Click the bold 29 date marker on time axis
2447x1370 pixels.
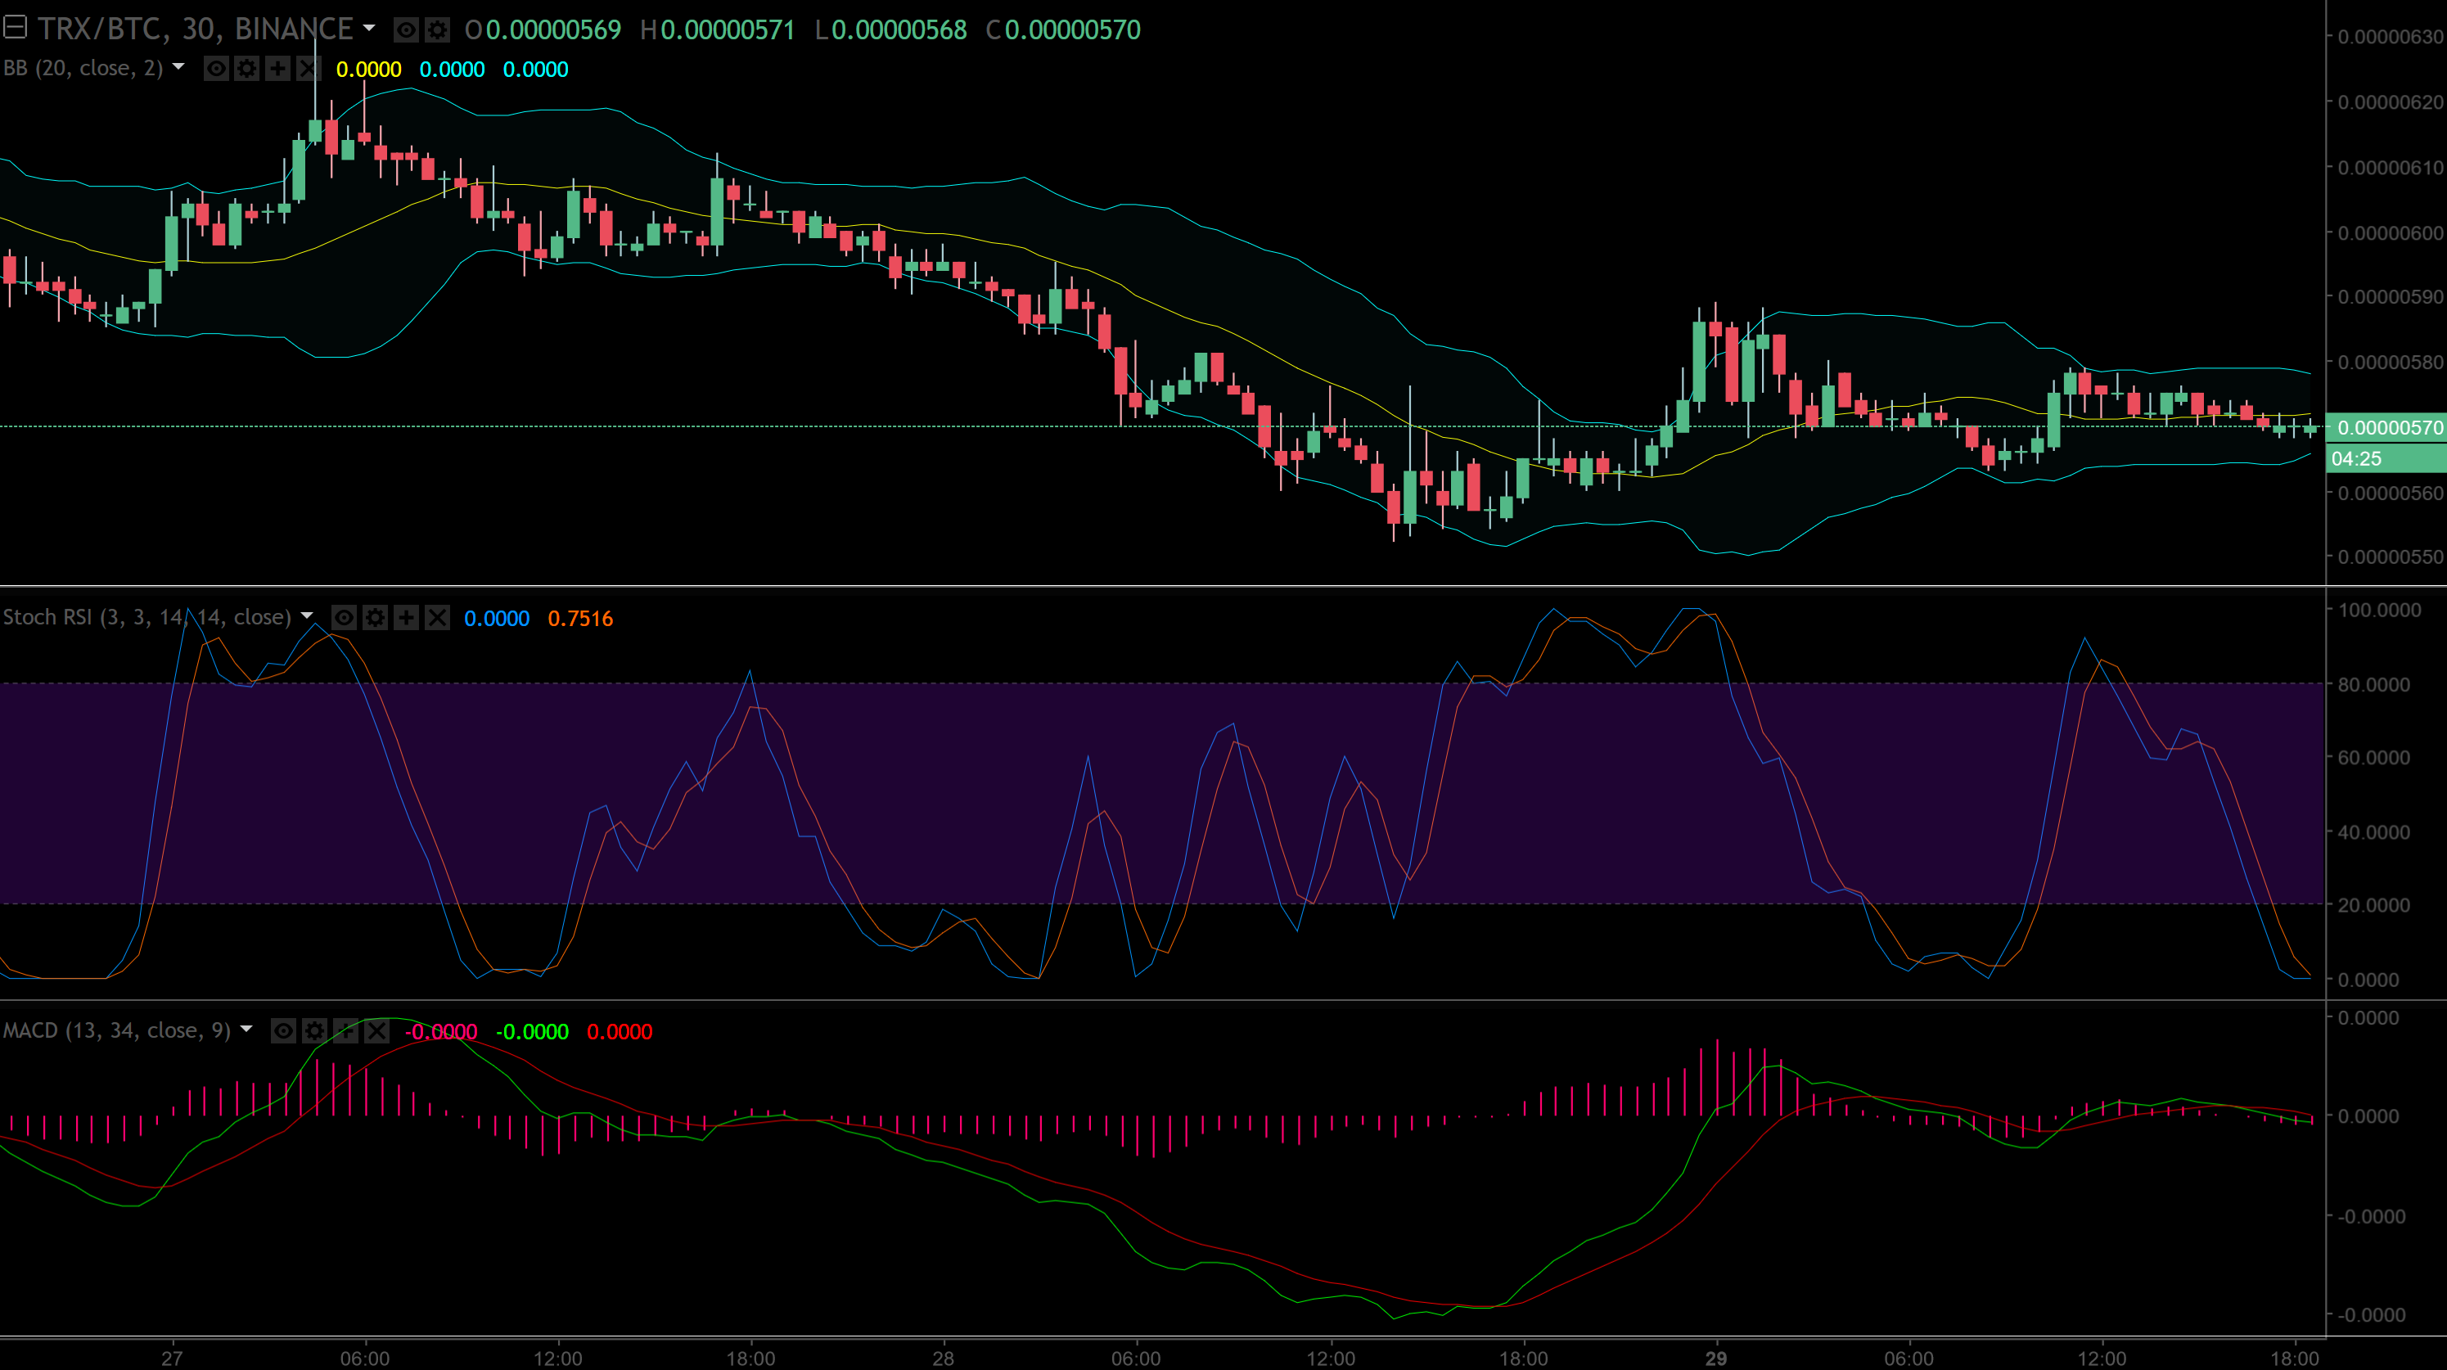(x=1715, y=1358)
